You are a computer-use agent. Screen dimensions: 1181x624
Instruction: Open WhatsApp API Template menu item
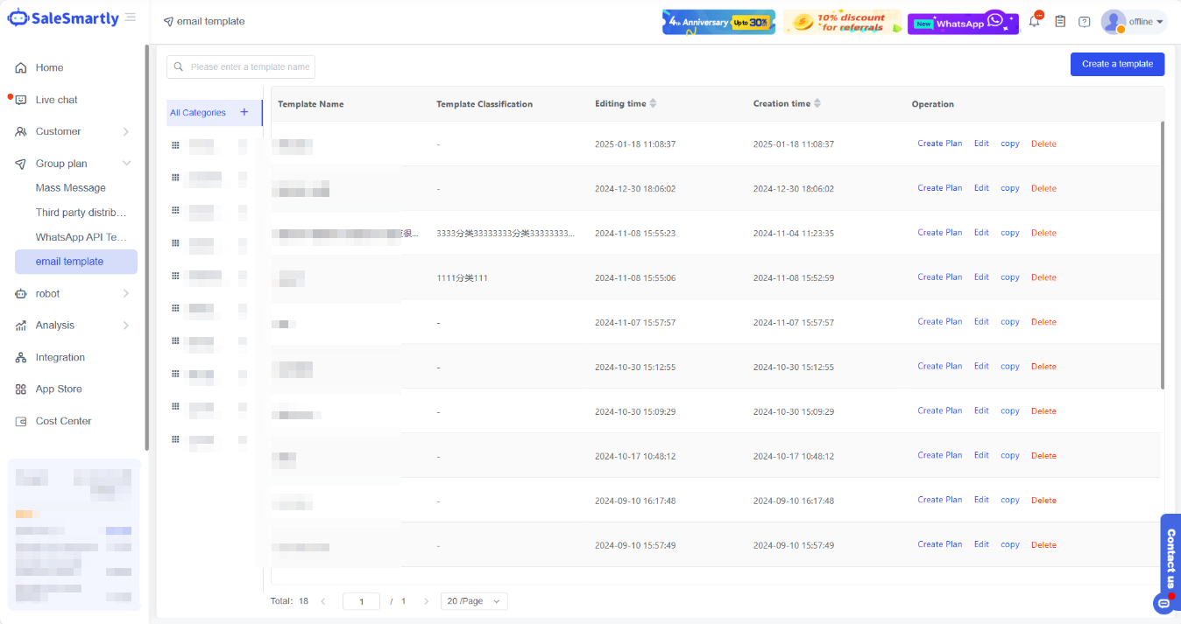(81, 237)
